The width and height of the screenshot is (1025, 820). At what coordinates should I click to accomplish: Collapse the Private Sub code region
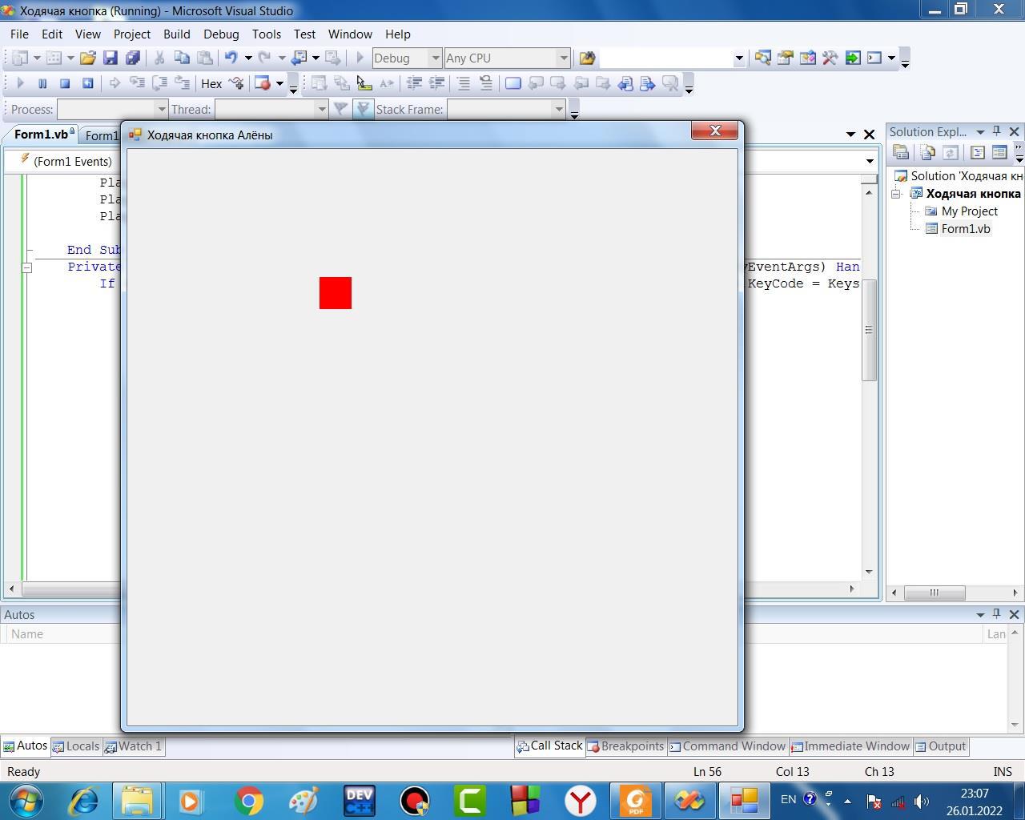26,267
